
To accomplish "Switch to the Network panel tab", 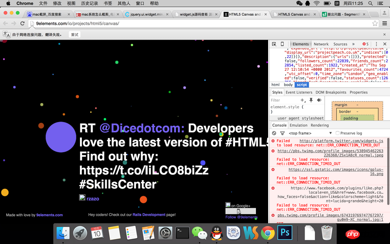I will 321,44.
